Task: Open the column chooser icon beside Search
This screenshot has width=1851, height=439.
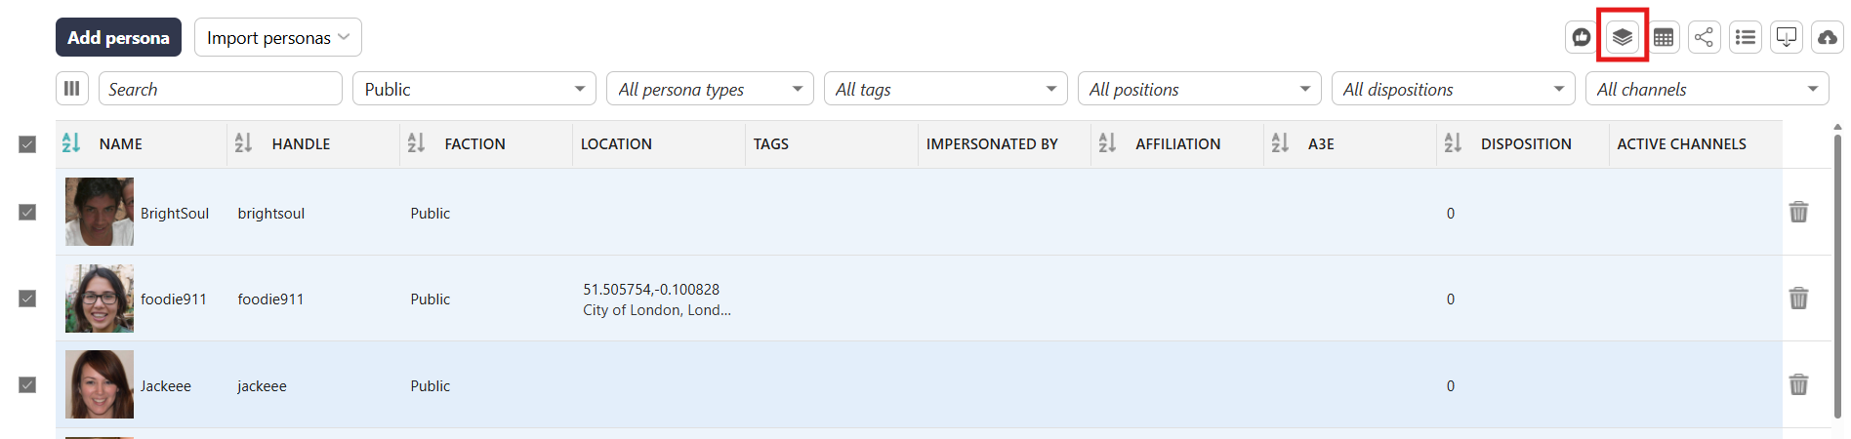Action: [x=72, y=89]
